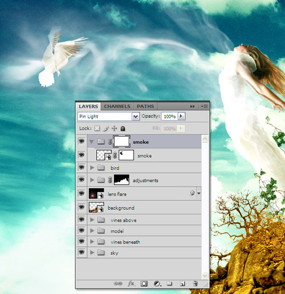Hide the lens flare layer
The height and width of the screenshot is (294, 285).
pos(82,193)
